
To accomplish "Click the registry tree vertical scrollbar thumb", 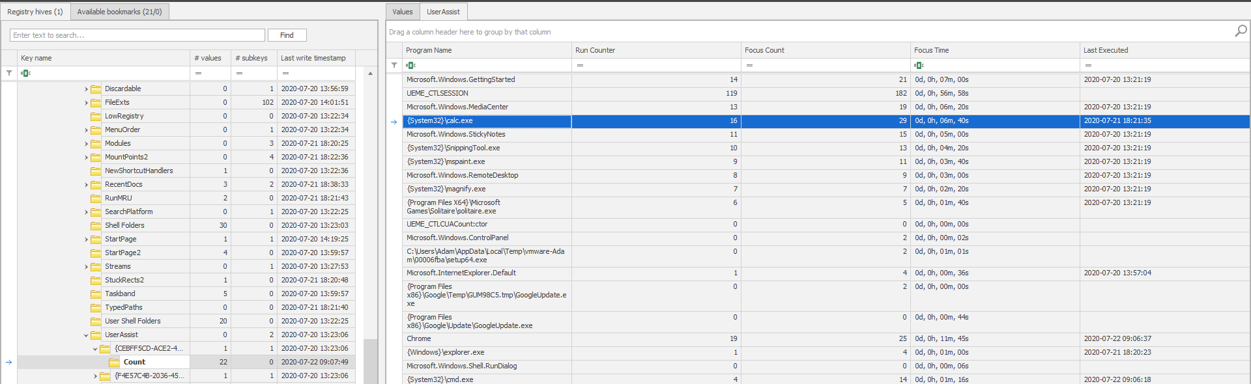I will click(370, 361).
